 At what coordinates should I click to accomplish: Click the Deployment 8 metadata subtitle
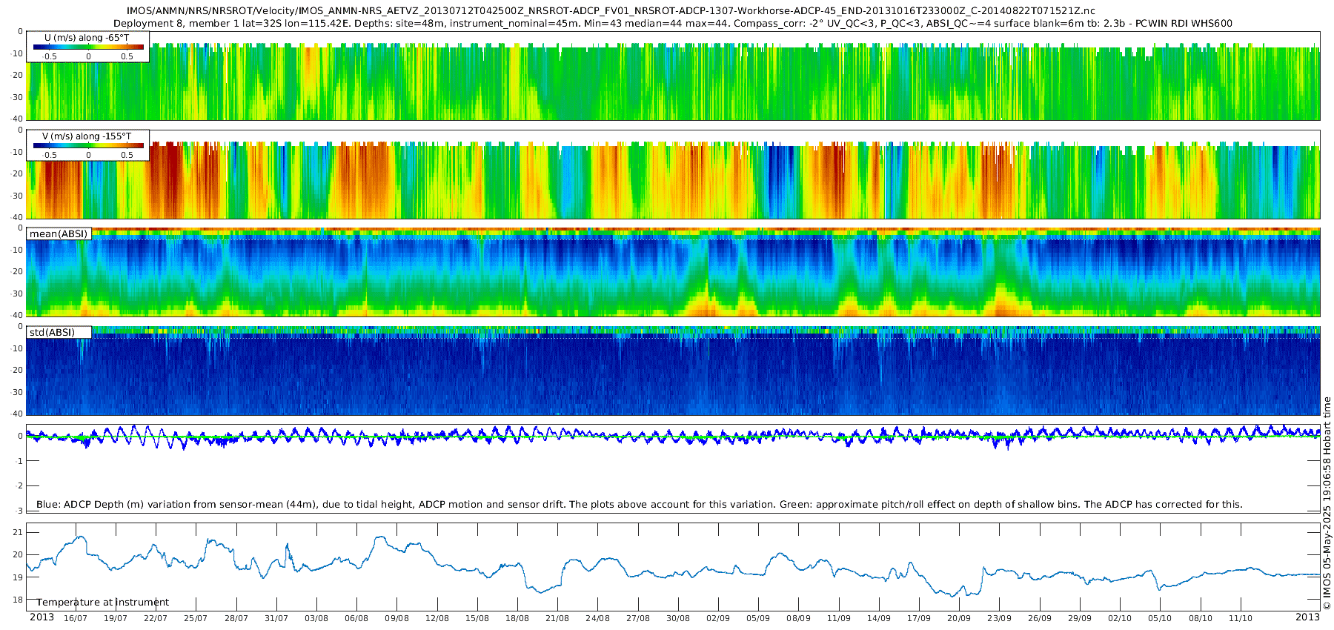[673, 23]
